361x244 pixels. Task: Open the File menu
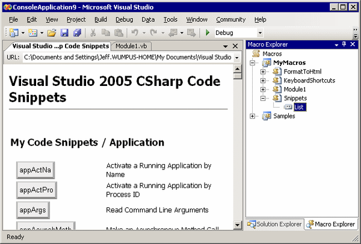[13, 20]
